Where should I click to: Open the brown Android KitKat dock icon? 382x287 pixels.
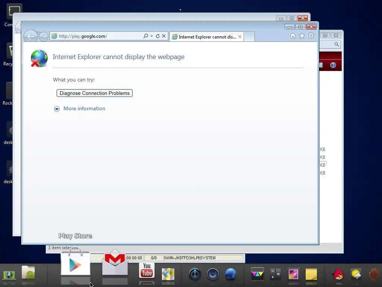374,274
